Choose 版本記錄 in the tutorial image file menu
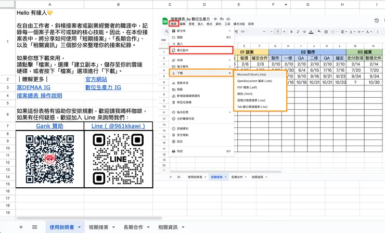Screen dimensions: 385x233 pos(201,112)
